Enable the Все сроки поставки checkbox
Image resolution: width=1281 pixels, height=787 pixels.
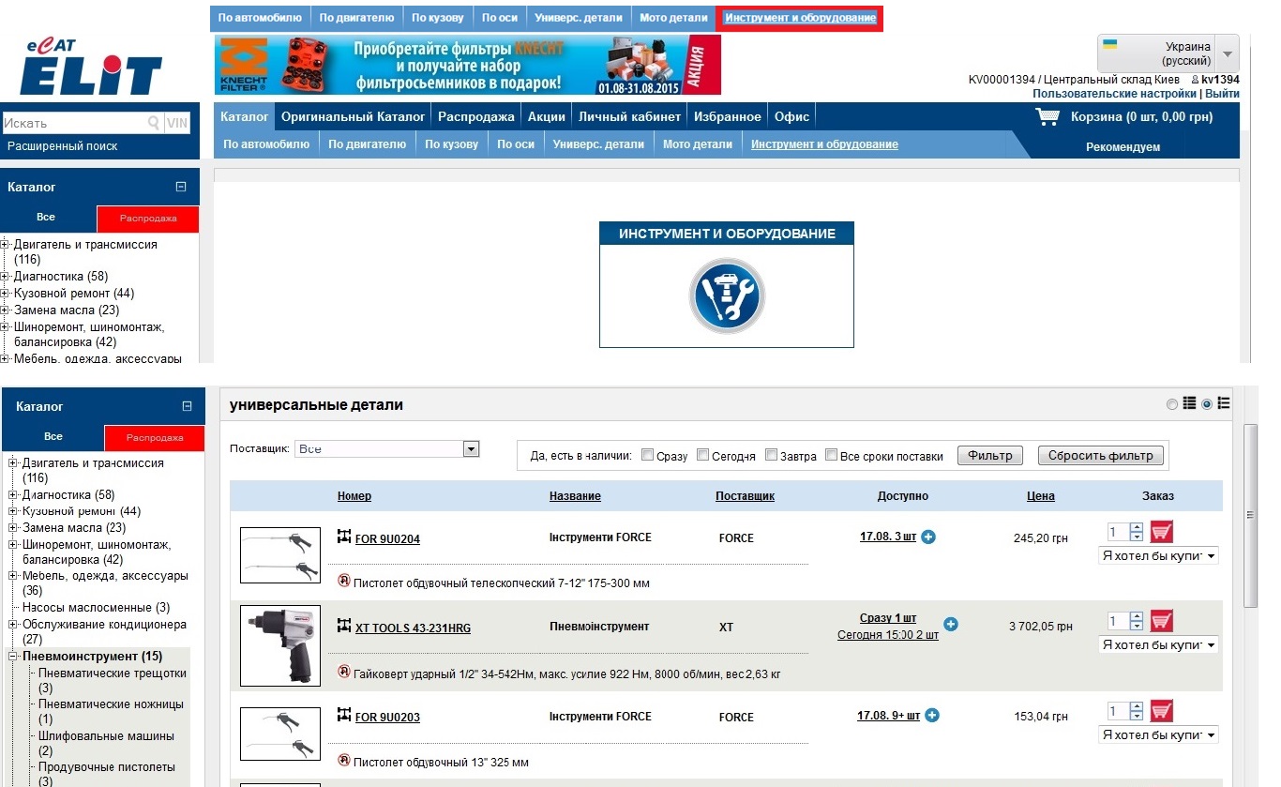pos(831,456)
